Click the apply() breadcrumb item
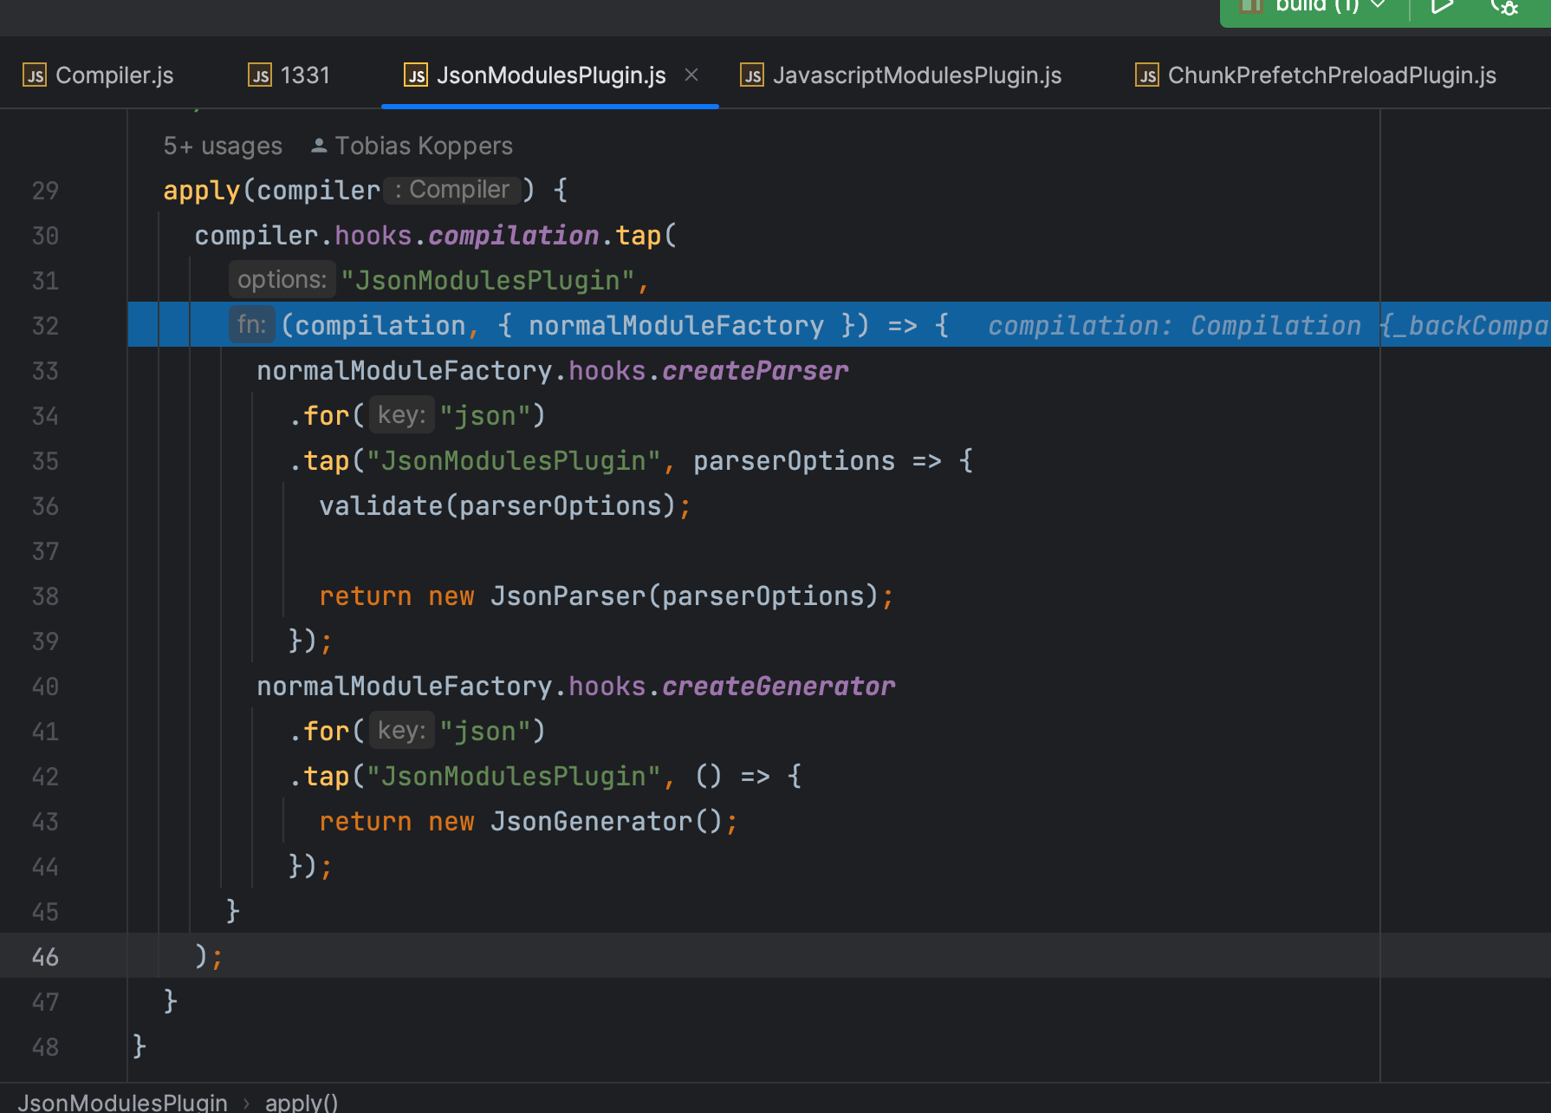Screen dimensions: 1551x1113 301,1102
